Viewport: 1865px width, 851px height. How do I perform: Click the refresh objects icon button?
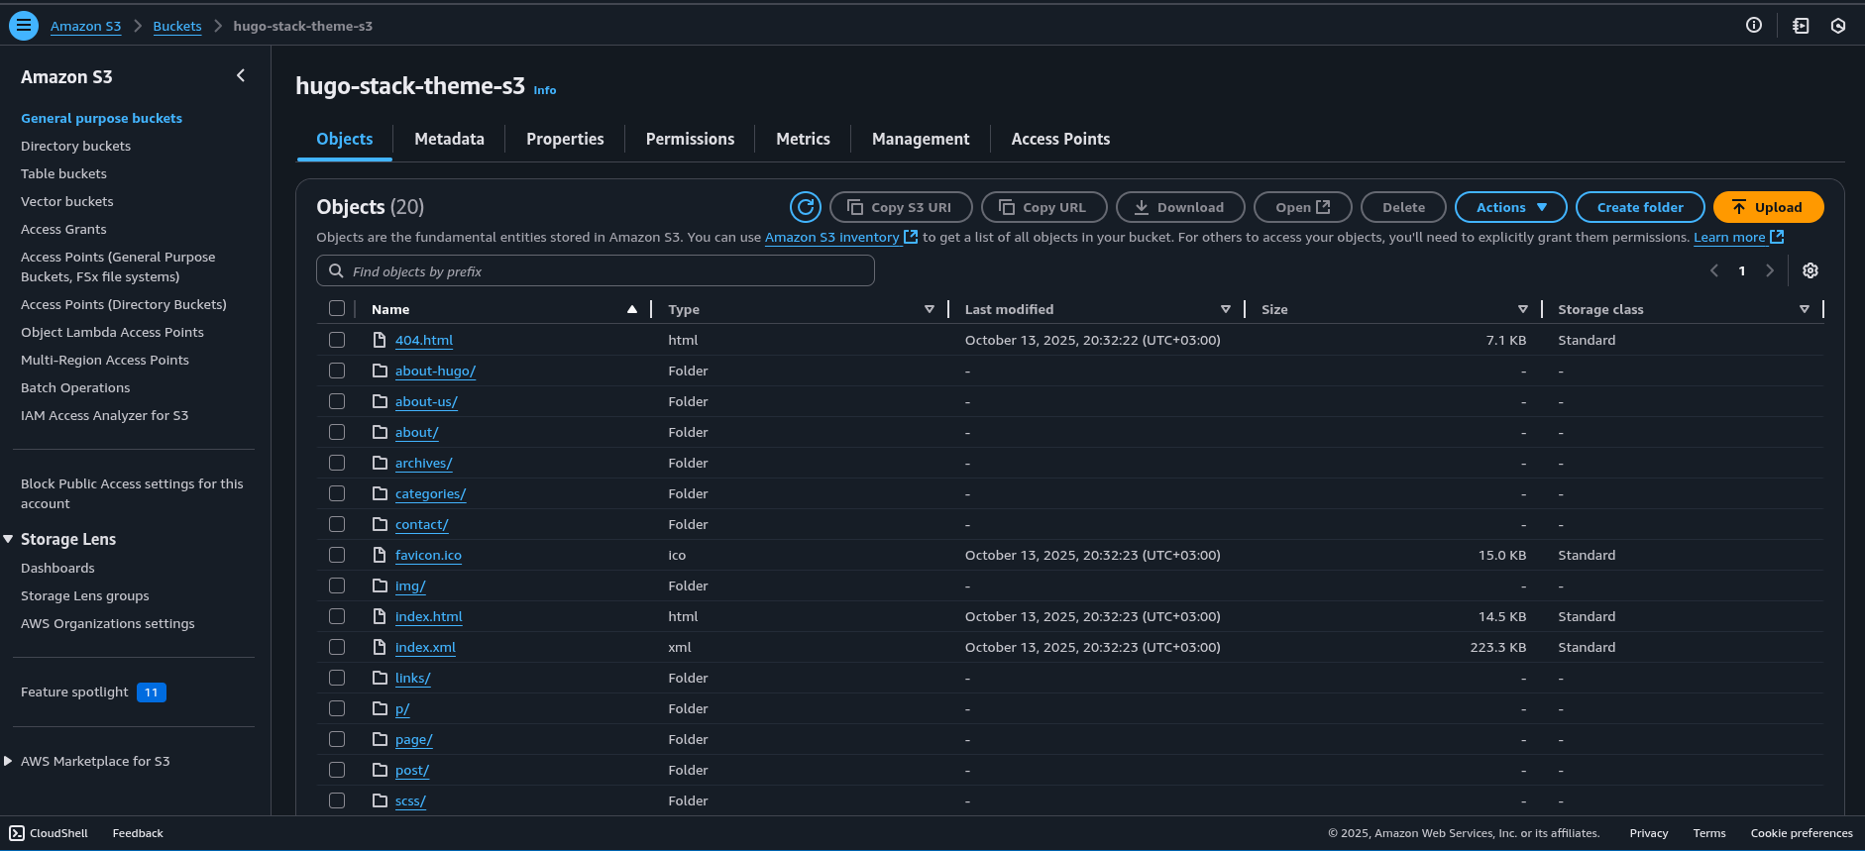coord(805,207)
